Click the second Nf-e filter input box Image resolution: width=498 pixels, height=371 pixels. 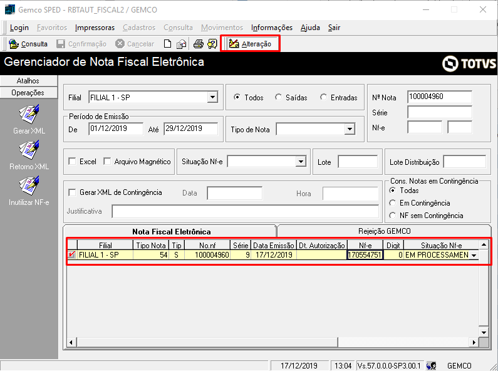(460, 127)
